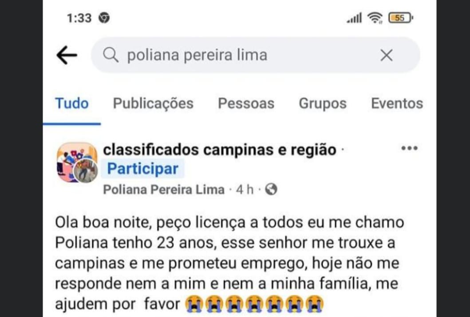Screen dimensions: 470x317
Task: Open the Pessoas tab
Action: coord(246,103)
